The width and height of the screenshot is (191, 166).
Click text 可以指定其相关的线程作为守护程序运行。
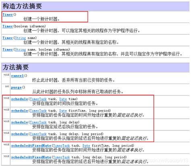pos(101,31)
